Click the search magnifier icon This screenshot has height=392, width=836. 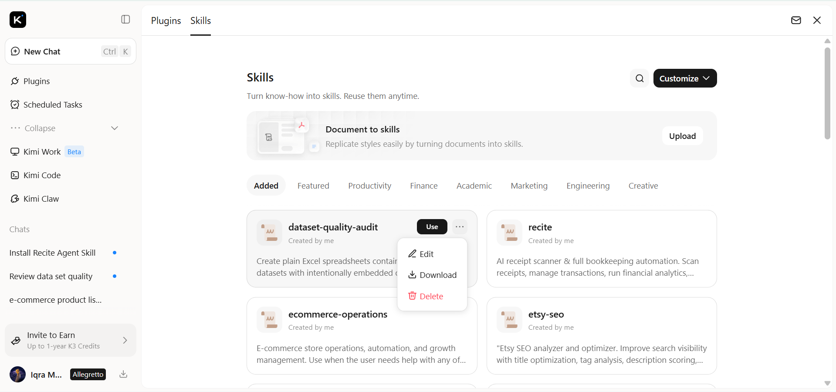tap(640, 78)
